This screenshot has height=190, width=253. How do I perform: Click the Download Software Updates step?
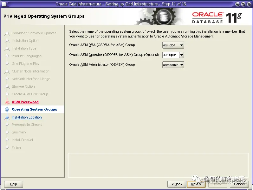[34, 33]
